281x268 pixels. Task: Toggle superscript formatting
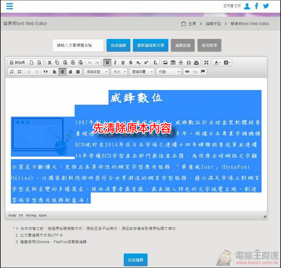pyautogui.click(x=146, y=62)
